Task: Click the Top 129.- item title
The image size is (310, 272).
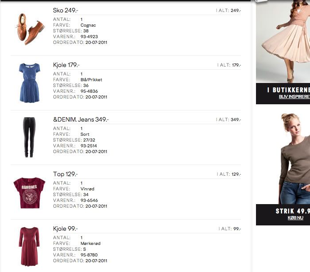Action: tap(65, 174)
